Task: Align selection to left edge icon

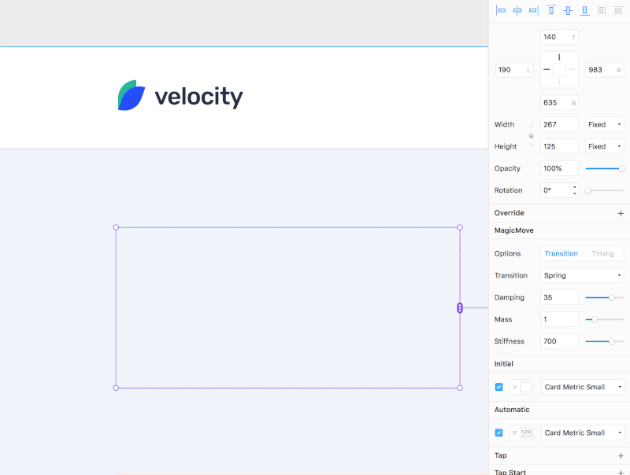Action: [501, 10]
